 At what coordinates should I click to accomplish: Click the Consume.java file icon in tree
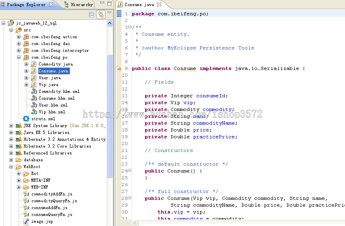tap(33, 71)
